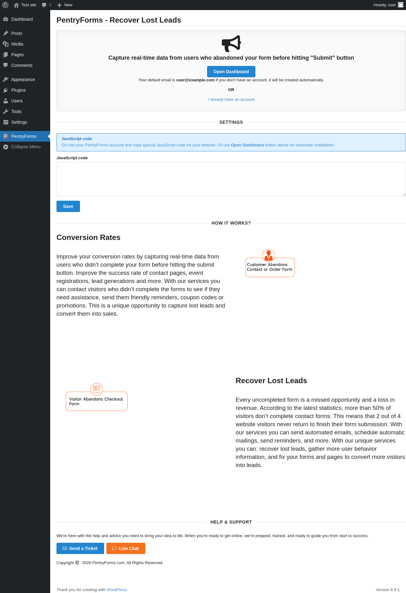Click the user@example.com email text
406x593 pixels.
click(195, 80)
